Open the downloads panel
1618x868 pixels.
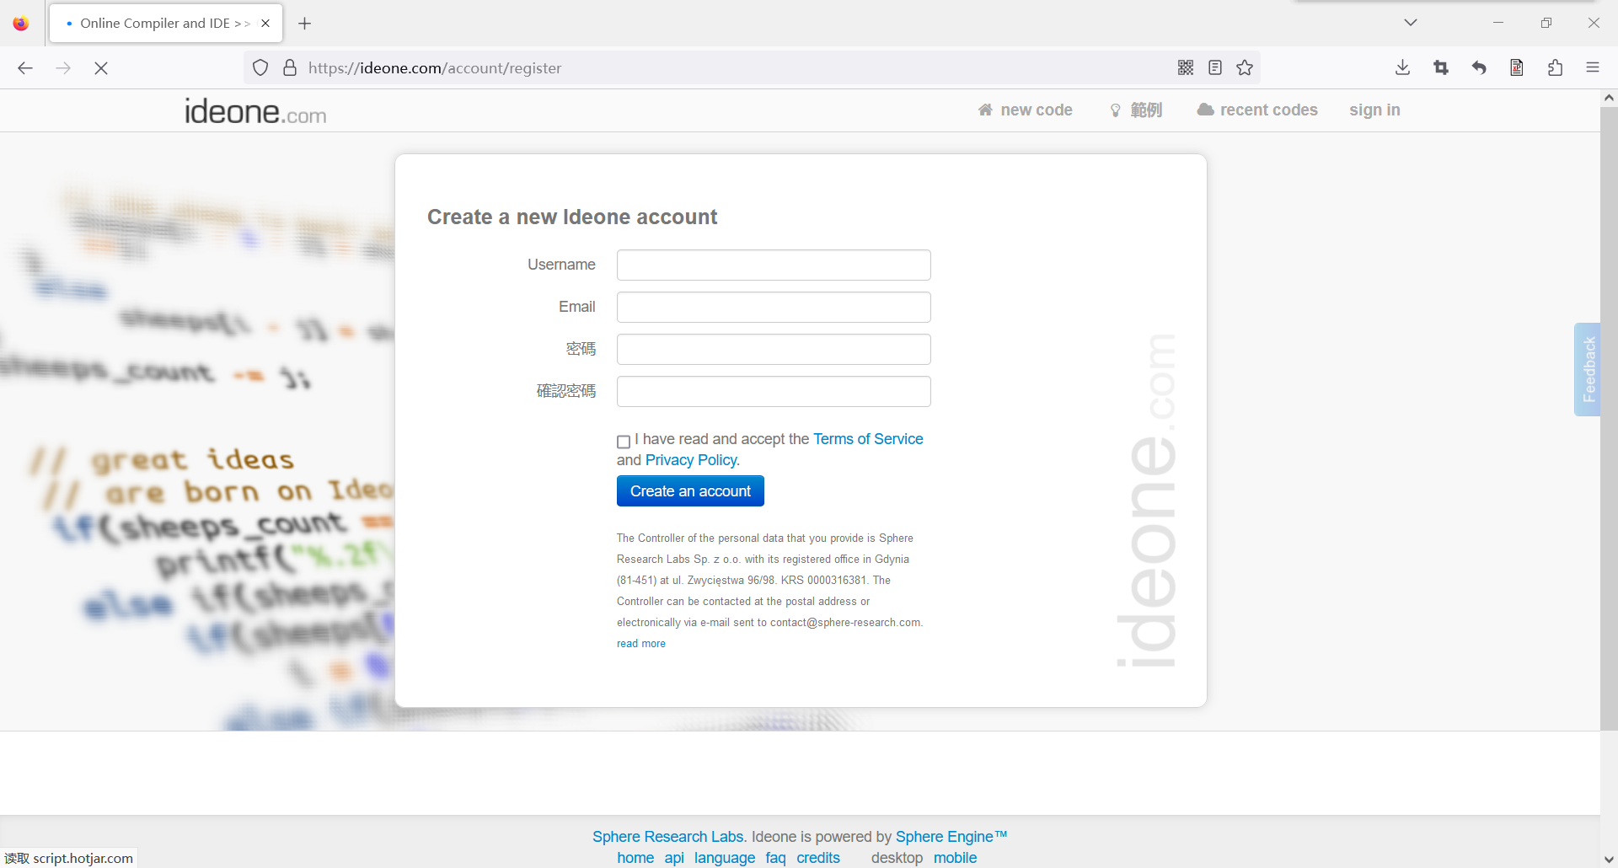pos(1403,67)
